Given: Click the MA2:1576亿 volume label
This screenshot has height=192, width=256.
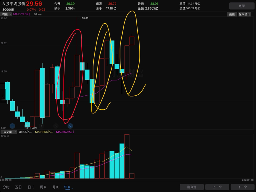Looking at the screenshot, I should [x=65, y=132].
